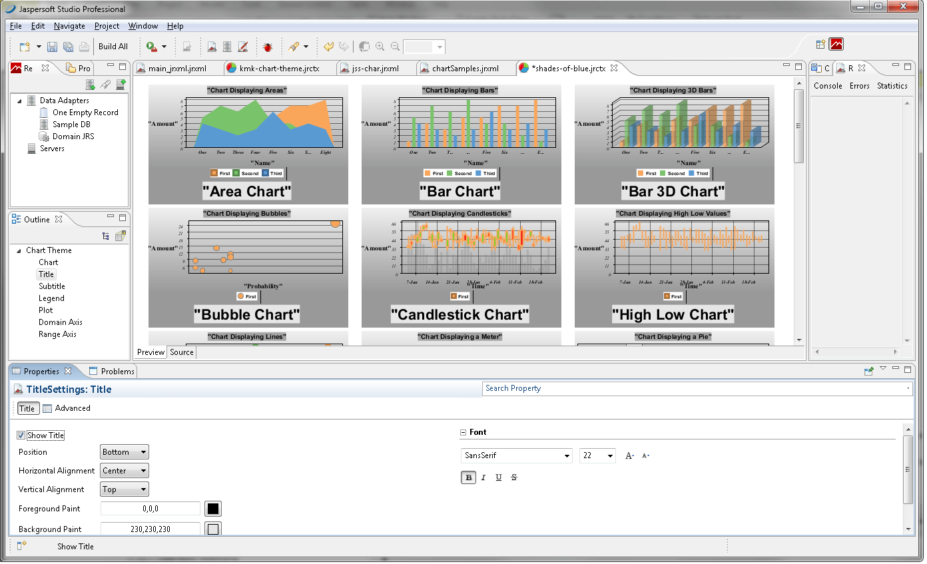
Task: Switch to the chartSamples.jrxml tab
Action: coord(465,69)
